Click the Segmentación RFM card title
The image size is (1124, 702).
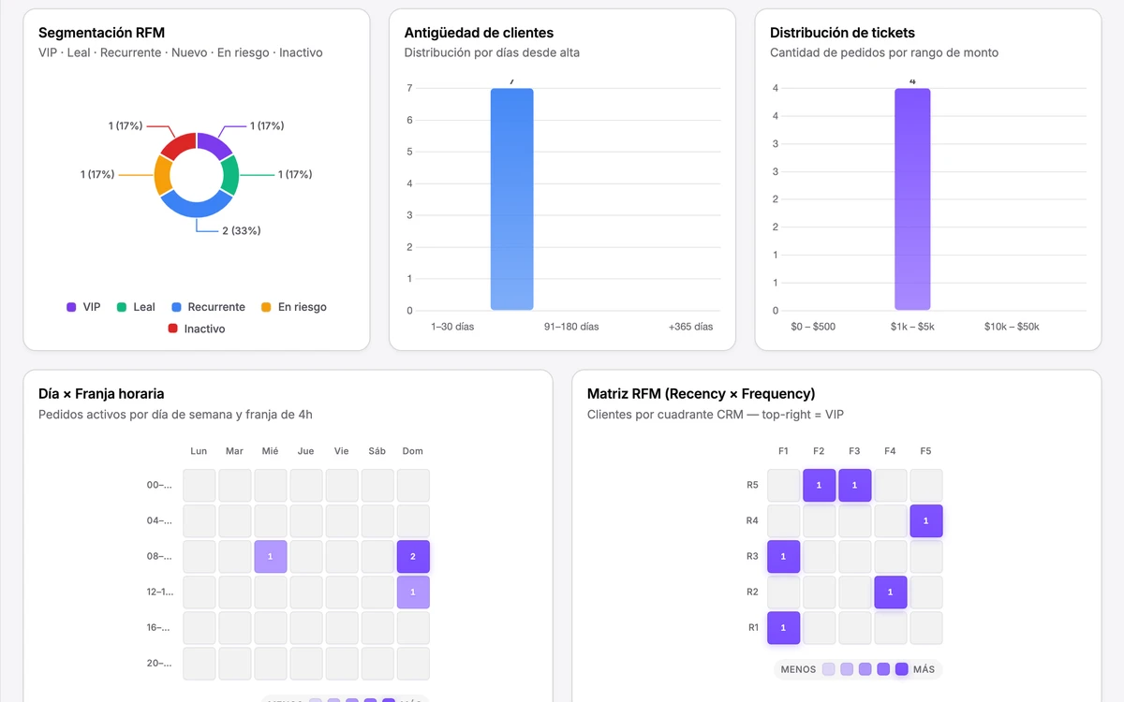101,33
